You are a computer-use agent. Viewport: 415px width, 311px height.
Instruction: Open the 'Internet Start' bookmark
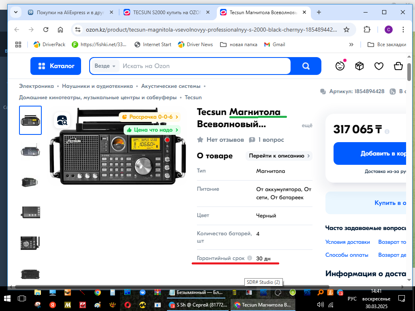point(153,45)
